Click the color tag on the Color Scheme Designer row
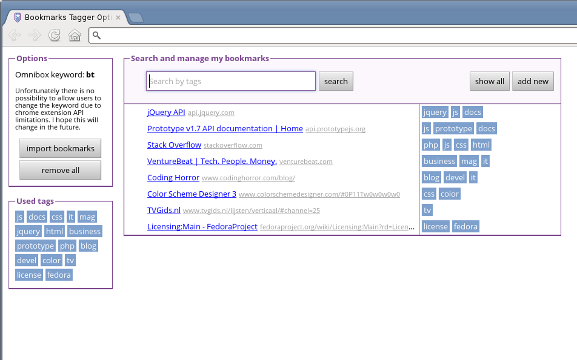This screenshot has height=360, width=577. pos(449,194)
